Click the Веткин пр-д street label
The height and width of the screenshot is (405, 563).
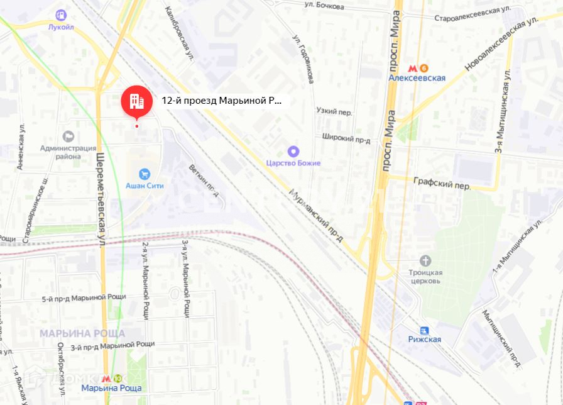click(204, 180)
